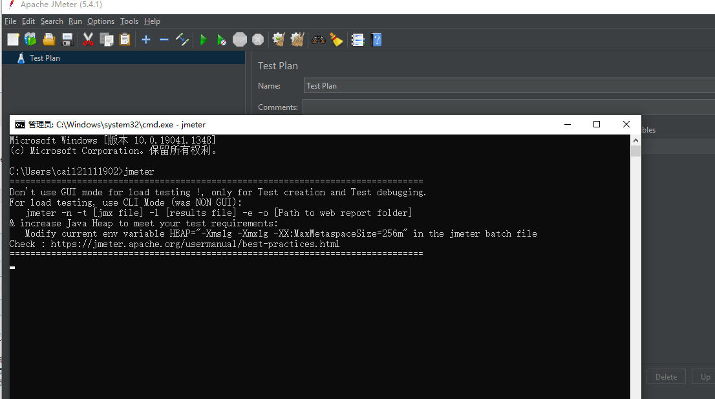Click the Clear All double broom icon
Image resolution: width=715 pixels, height=399 pixels.
297,39
